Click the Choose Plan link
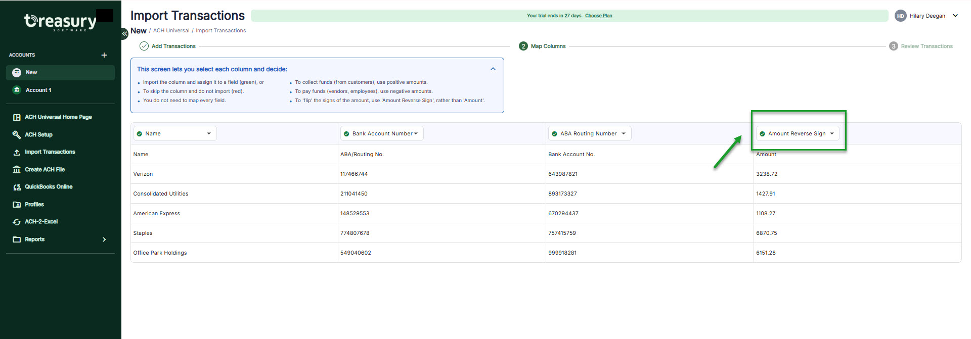This screenshot has width=971, height=339. (598, 16)
